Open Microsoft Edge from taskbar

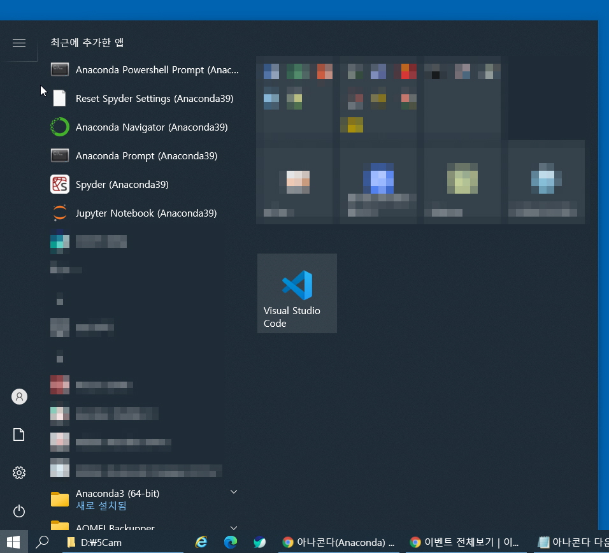[x=231, y=542]
